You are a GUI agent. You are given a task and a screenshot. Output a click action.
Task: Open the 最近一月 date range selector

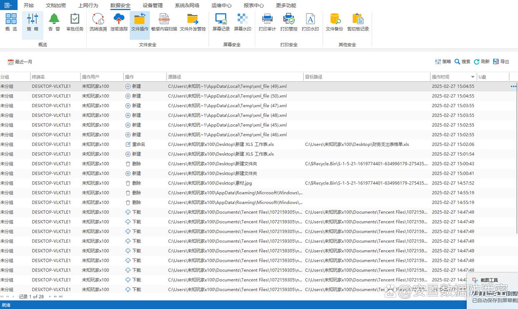coord(20,62)
